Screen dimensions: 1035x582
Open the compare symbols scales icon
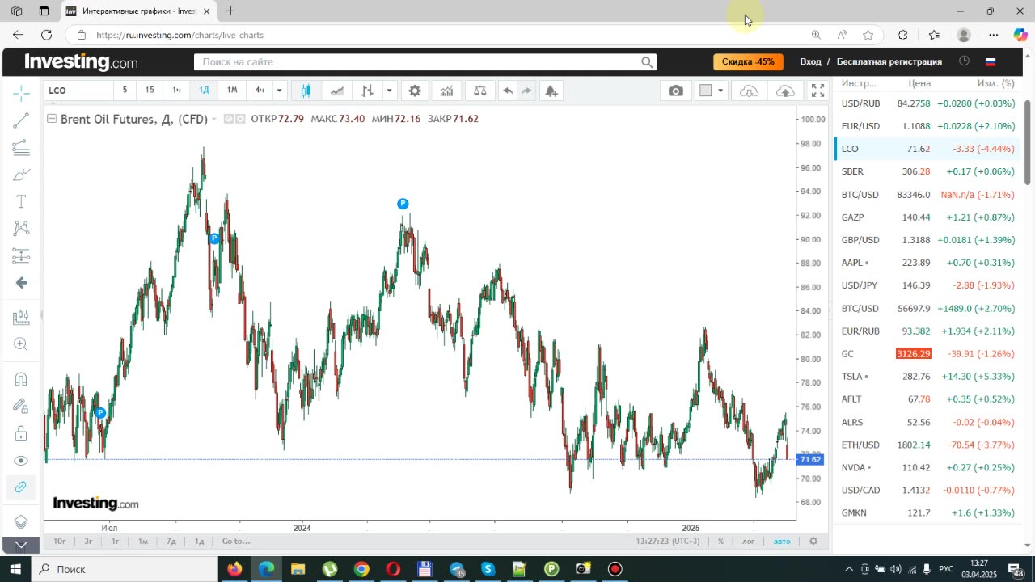pyautogui.click(x=479, y=91)
